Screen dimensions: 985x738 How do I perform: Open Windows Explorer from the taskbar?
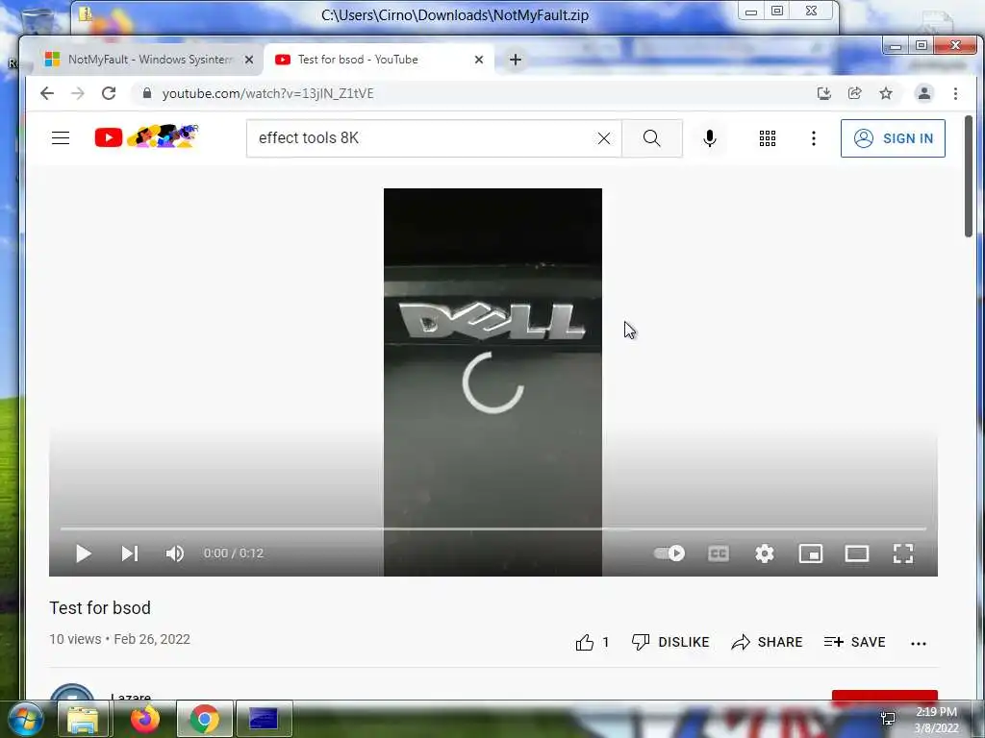pyautogui.click(x=84, y=719)
